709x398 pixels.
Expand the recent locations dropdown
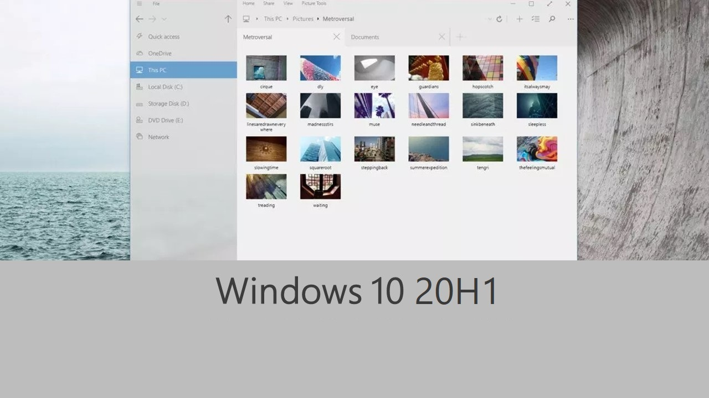164,19
